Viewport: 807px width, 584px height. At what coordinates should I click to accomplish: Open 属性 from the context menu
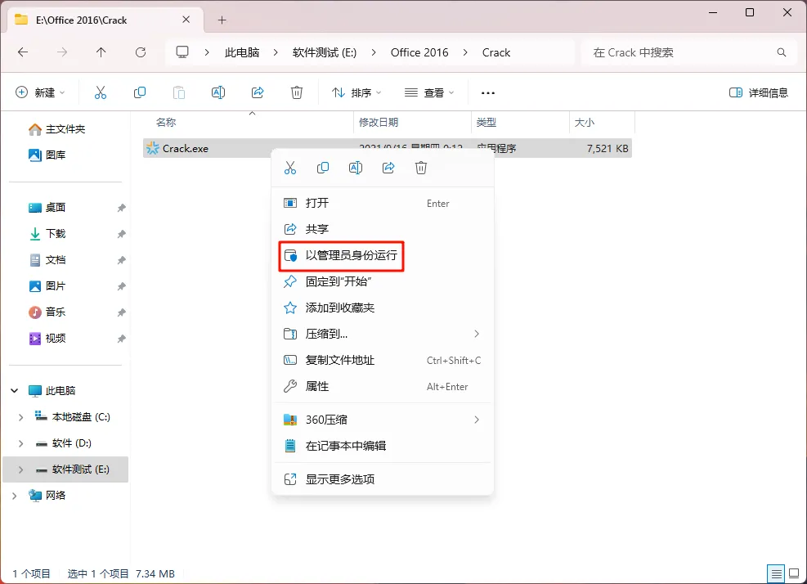[x=383, y=386]
